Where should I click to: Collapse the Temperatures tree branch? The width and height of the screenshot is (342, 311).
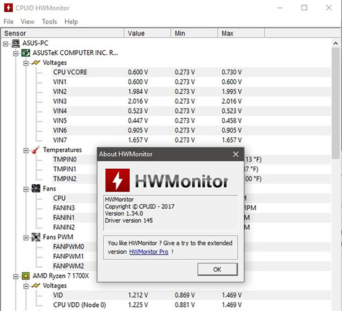pyautogui.click(x=26, y=150)
